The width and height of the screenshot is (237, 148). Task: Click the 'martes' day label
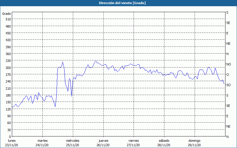coord(43,141)
